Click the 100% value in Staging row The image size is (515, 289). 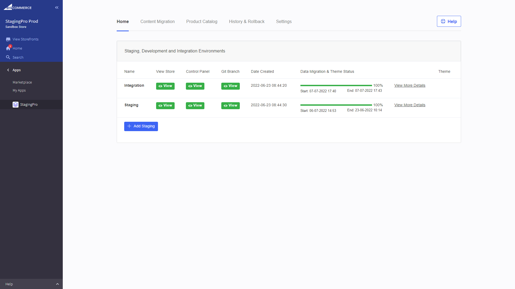pyautogui.click(x=378, y=105)
